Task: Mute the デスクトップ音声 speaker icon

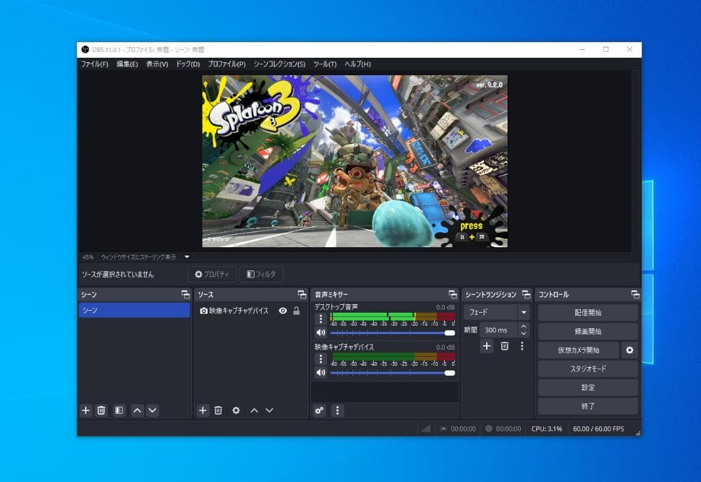Action: (320, 333)
